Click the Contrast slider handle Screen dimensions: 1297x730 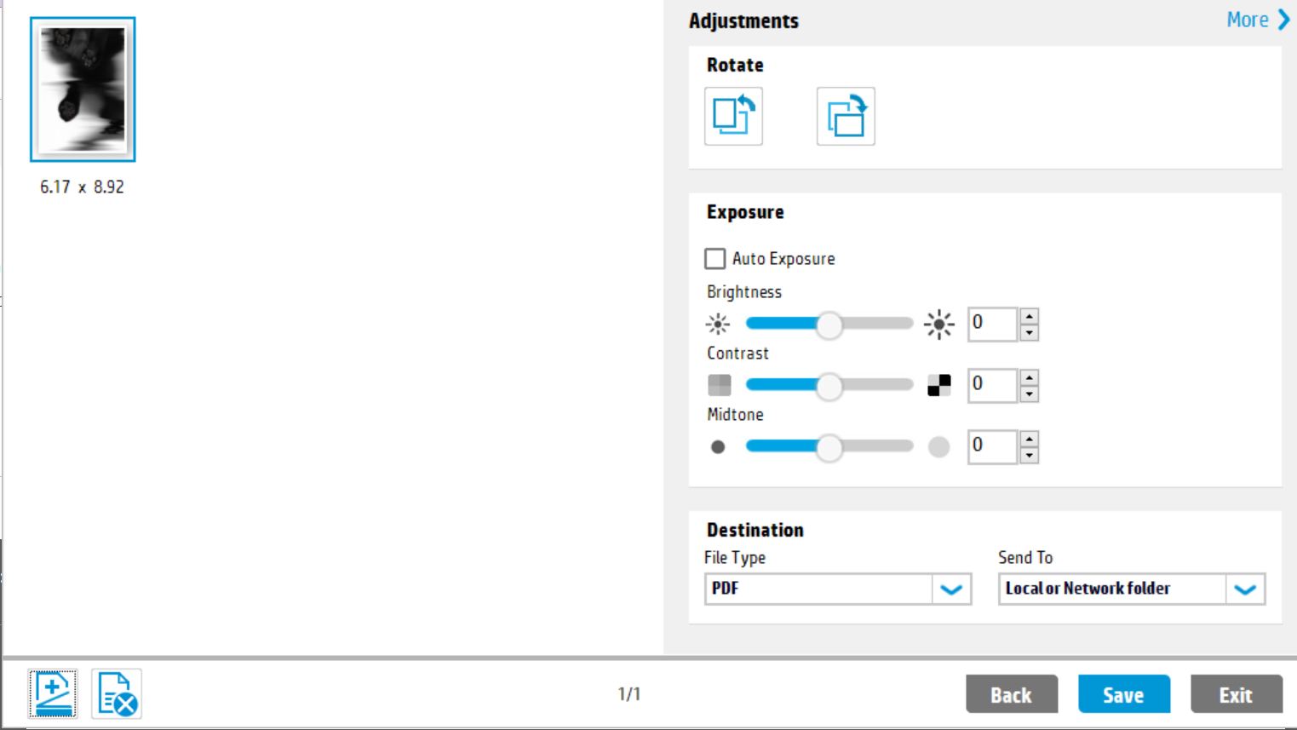point(829,387)
